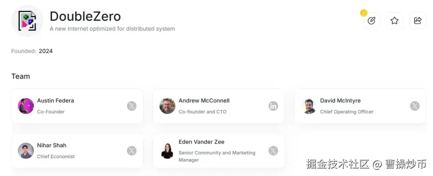Open the David McIntyre name link
This screenshot has height=176, width=433.
pyautogui.click(x=340, y=101)
